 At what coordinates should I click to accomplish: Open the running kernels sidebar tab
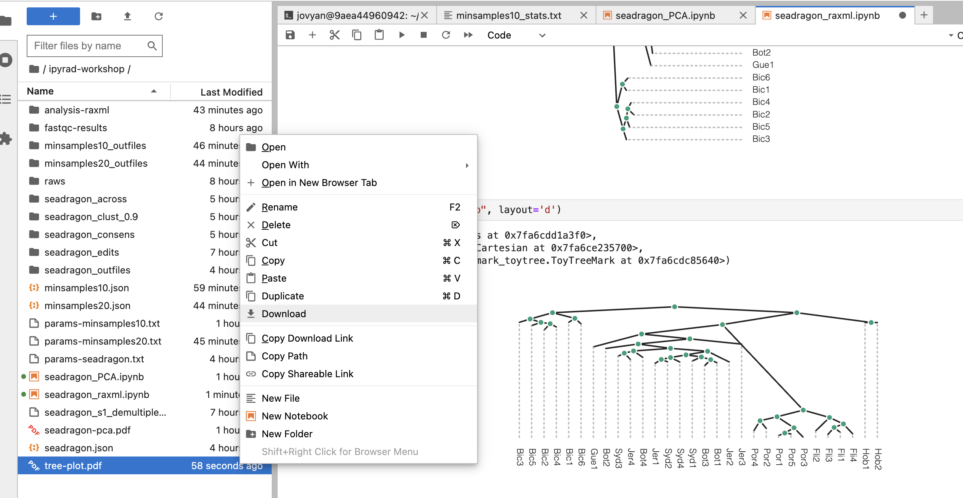[x=6, y=60]
